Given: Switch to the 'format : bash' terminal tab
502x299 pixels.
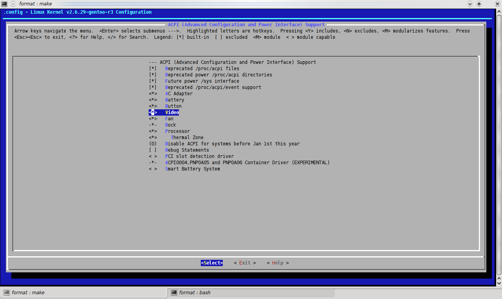Looking at the screenshot, I should [x=251, y=292].
